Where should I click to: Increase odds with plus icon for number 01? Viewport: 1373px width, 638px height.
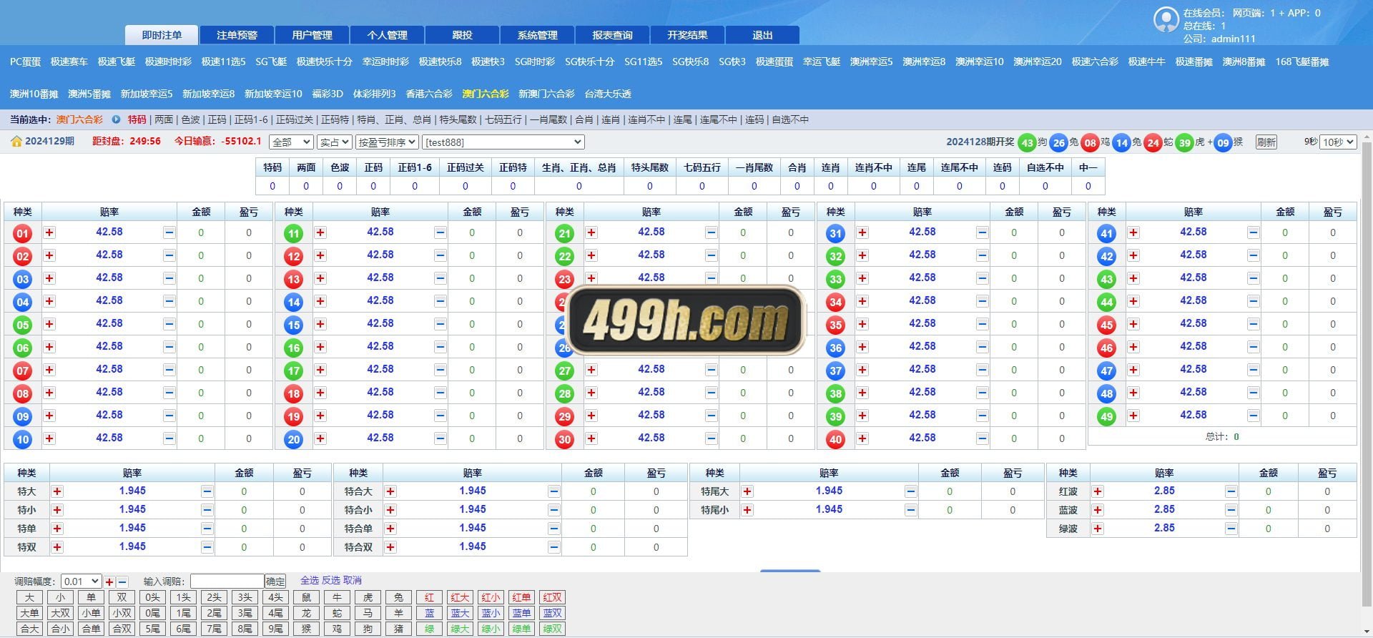tap(49, 232)
